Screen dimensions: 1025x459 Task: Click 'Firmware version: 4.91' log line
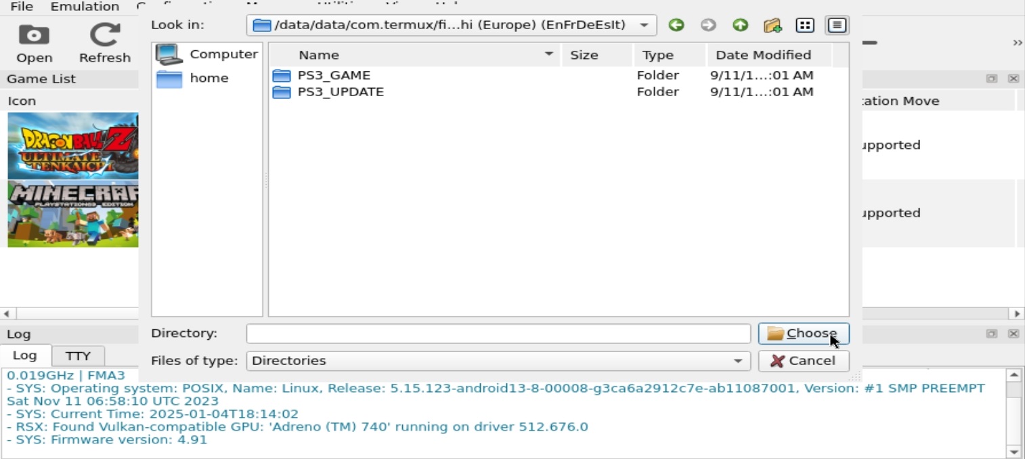click(107, 439)
